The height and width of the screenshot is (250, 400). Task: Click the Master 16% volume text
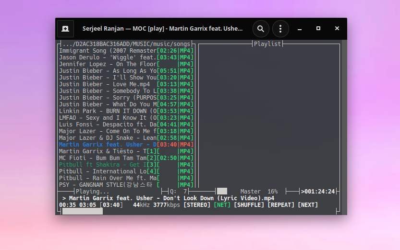coord(259,192)
